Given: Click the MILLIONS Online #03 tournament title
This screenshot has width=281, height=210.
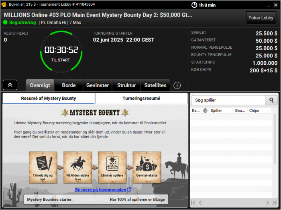Looking at the screenshot, I should (98, 15).
